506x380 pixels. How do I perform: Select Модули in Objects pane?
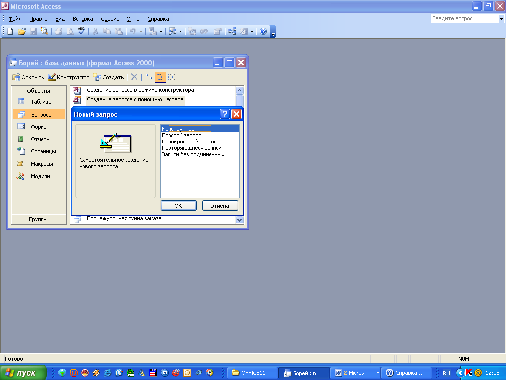coord(39,176)
